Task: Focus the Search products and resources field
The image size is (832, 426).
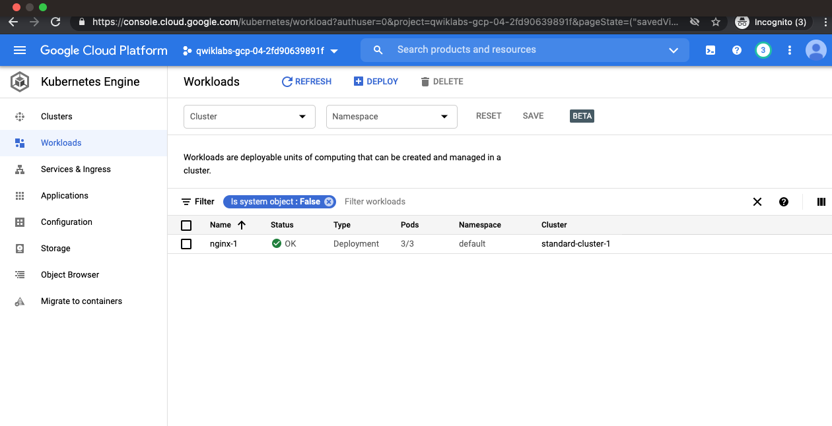Action: point(525,50)
